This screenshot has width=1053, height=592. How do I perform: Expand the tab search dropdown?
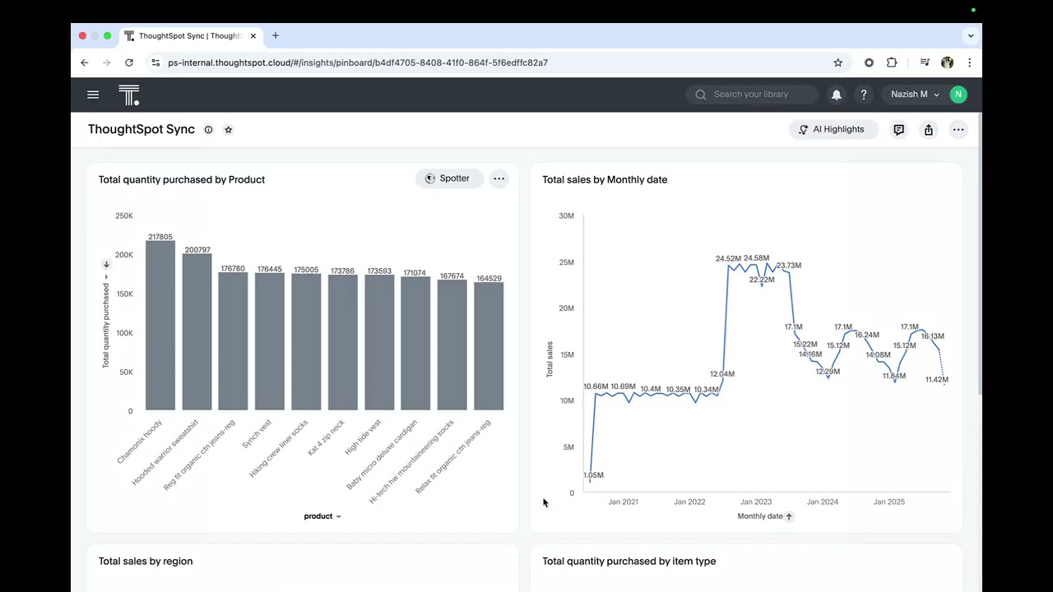tap(971, 36)
